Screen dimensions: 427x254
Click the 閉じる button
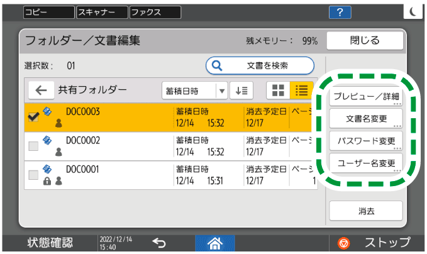(365, 41)
